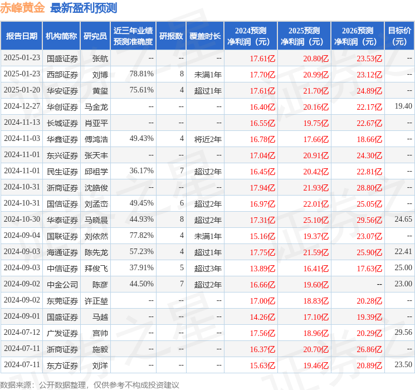The image size is (415, 390).
Task: Click institution 民生证券
Action: coord(62,172)
